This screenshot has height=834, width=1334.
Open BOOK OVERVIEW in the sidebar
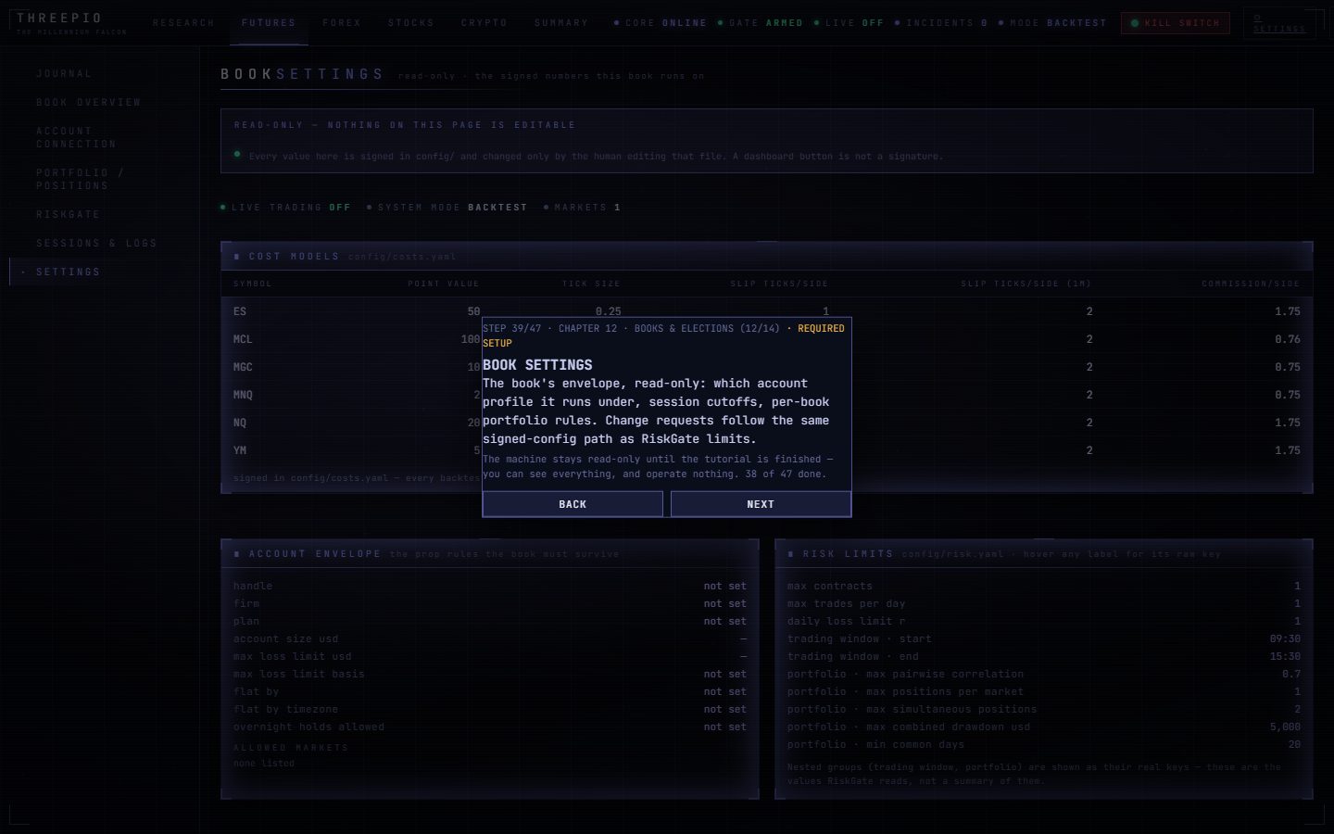pos(89,102)
